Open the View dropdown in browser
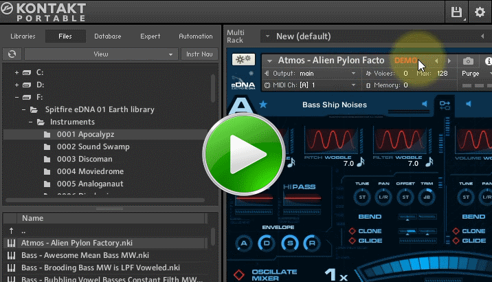The height and width of the screenshot is (282, 492). pyautogui.click(x=101, y=54)
